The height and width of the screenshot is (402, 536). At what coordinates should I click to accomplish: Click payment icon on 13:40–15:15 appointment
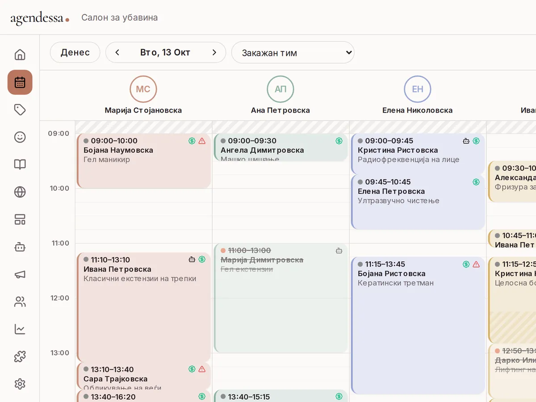click(x=339, y=396)
